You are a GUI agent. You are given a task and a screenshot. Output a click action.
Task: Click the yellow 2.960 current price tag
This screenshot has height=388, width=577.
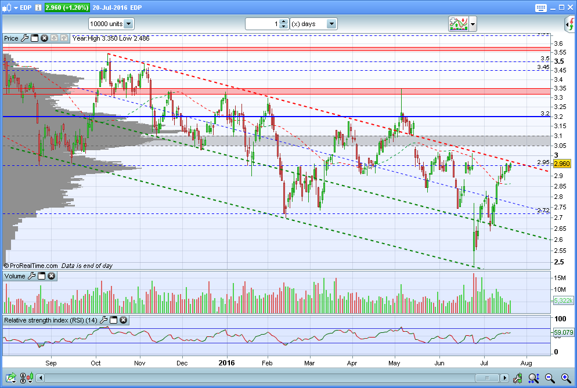pyautogui.click(x=561, y=164)
